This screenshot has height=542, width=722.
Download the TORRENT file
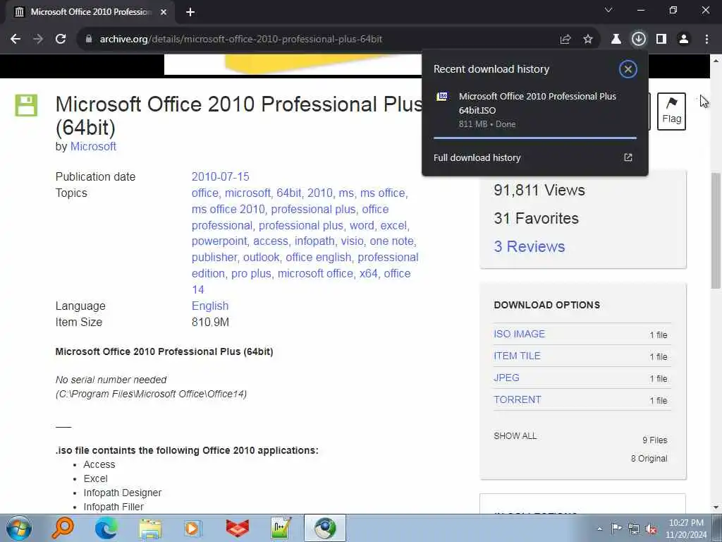518,399
